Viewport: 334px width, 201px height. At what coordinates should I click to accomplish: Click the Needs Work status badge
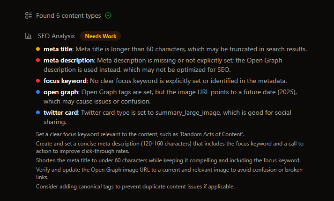[100, 36]
